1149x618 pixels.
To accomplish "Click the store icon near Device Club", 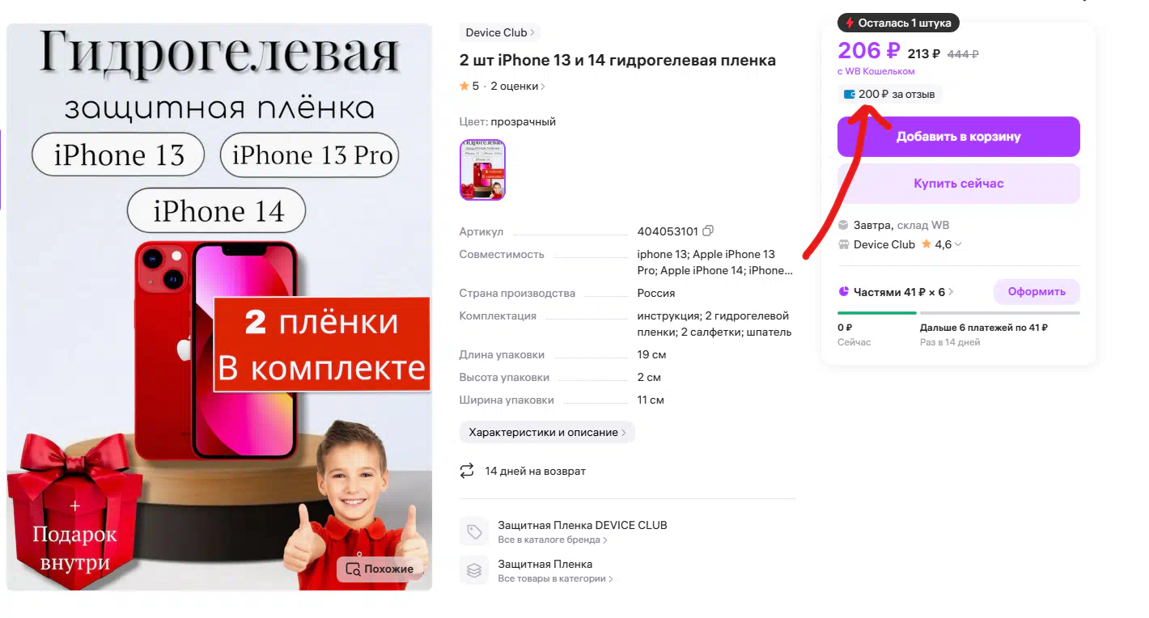I will point(843,244).
